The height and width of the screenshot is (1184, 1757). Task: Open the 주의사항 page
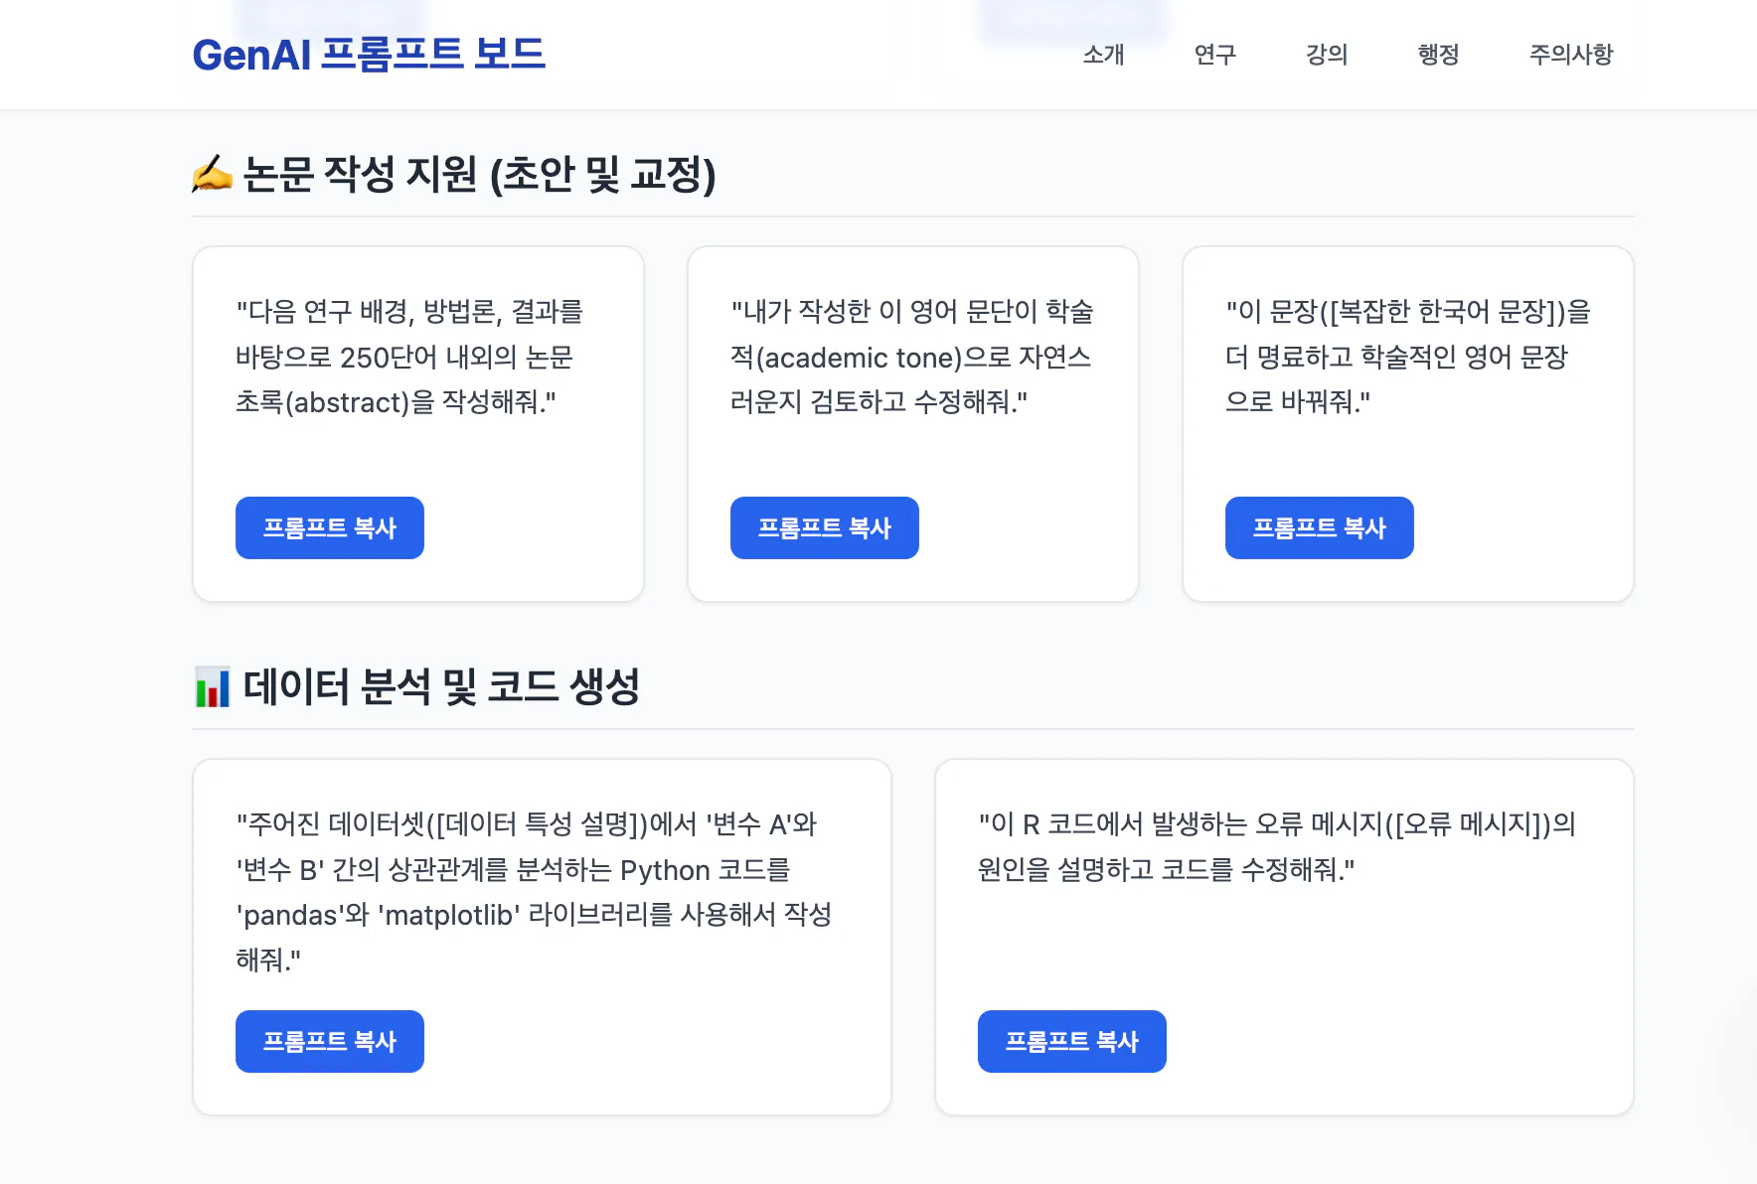point(1570,56)
